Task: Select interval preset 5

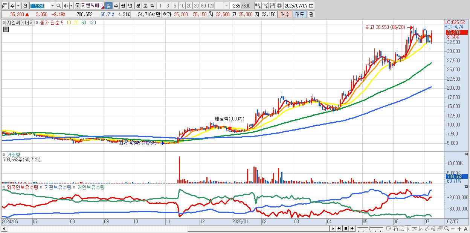Action: [x=175, y=6]
